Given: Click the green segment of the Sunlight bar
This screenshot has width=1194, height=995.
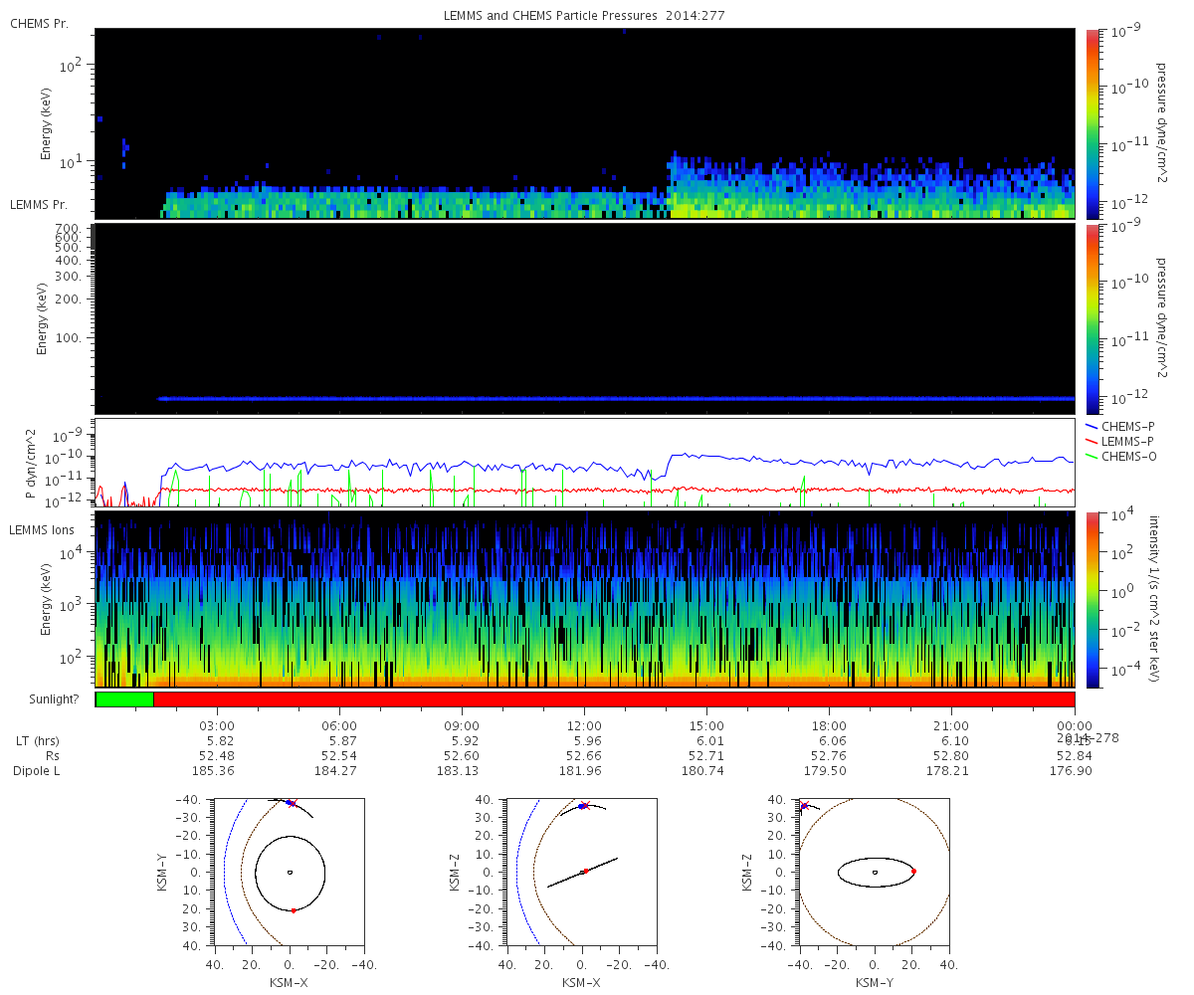Looking at the screenshot, I should 124,699.
